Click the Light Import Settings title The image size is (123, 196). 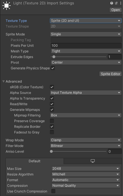click(x=44, y=3)
